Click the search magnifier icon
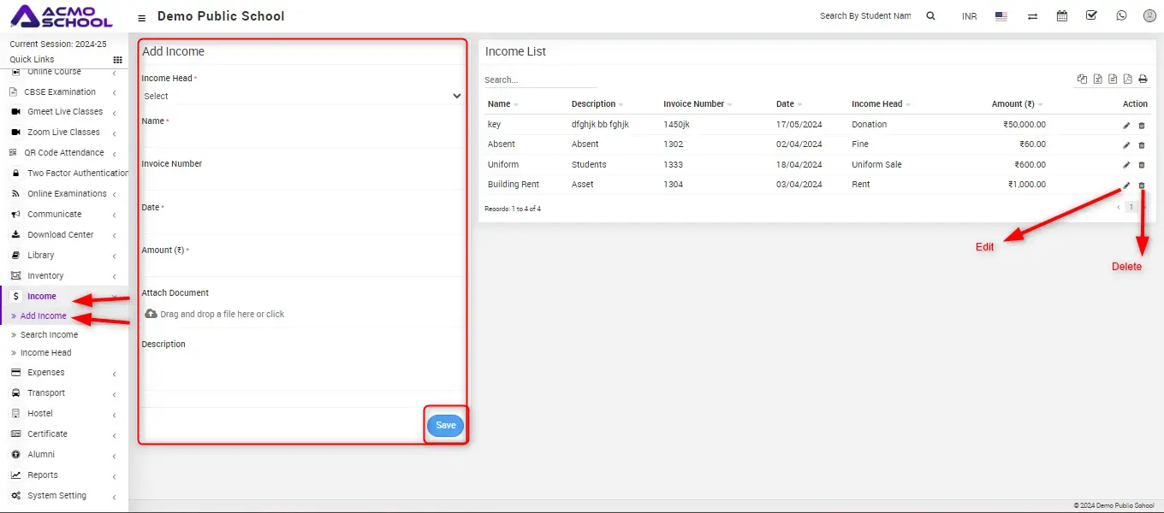This screenshot has width=1164, height=513. coord(931,16)
